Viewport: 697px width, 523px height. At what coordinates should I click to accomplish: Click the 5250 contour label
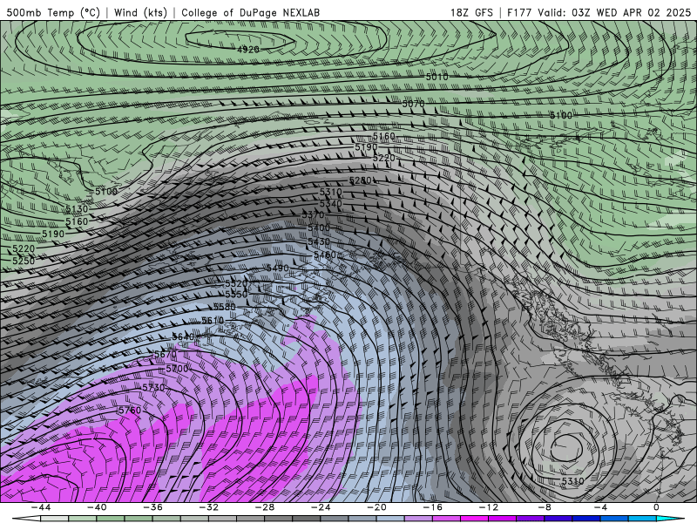tap(24, 261)
